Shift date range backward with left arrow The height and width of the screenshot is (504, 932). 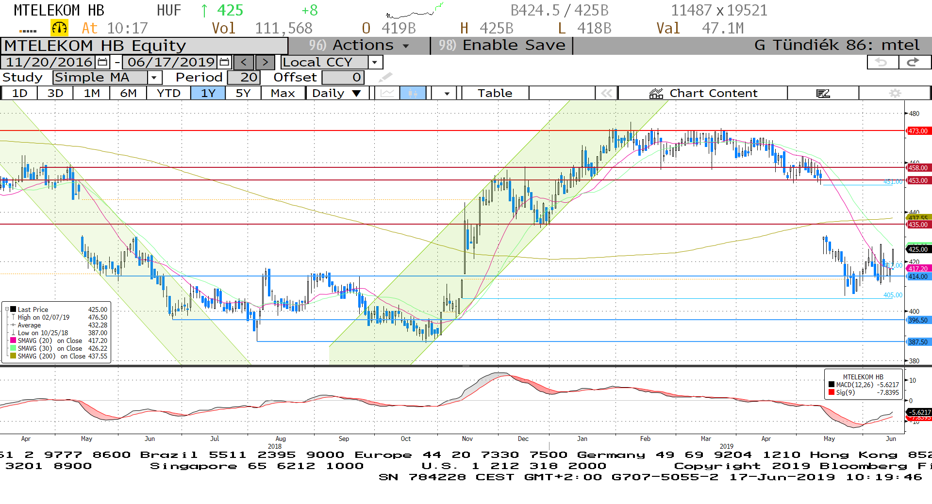244,62
